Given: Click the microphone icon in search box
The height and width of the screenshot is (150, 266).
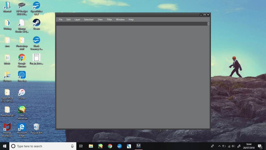Looking at the screenshot, I should click(72, 146).
